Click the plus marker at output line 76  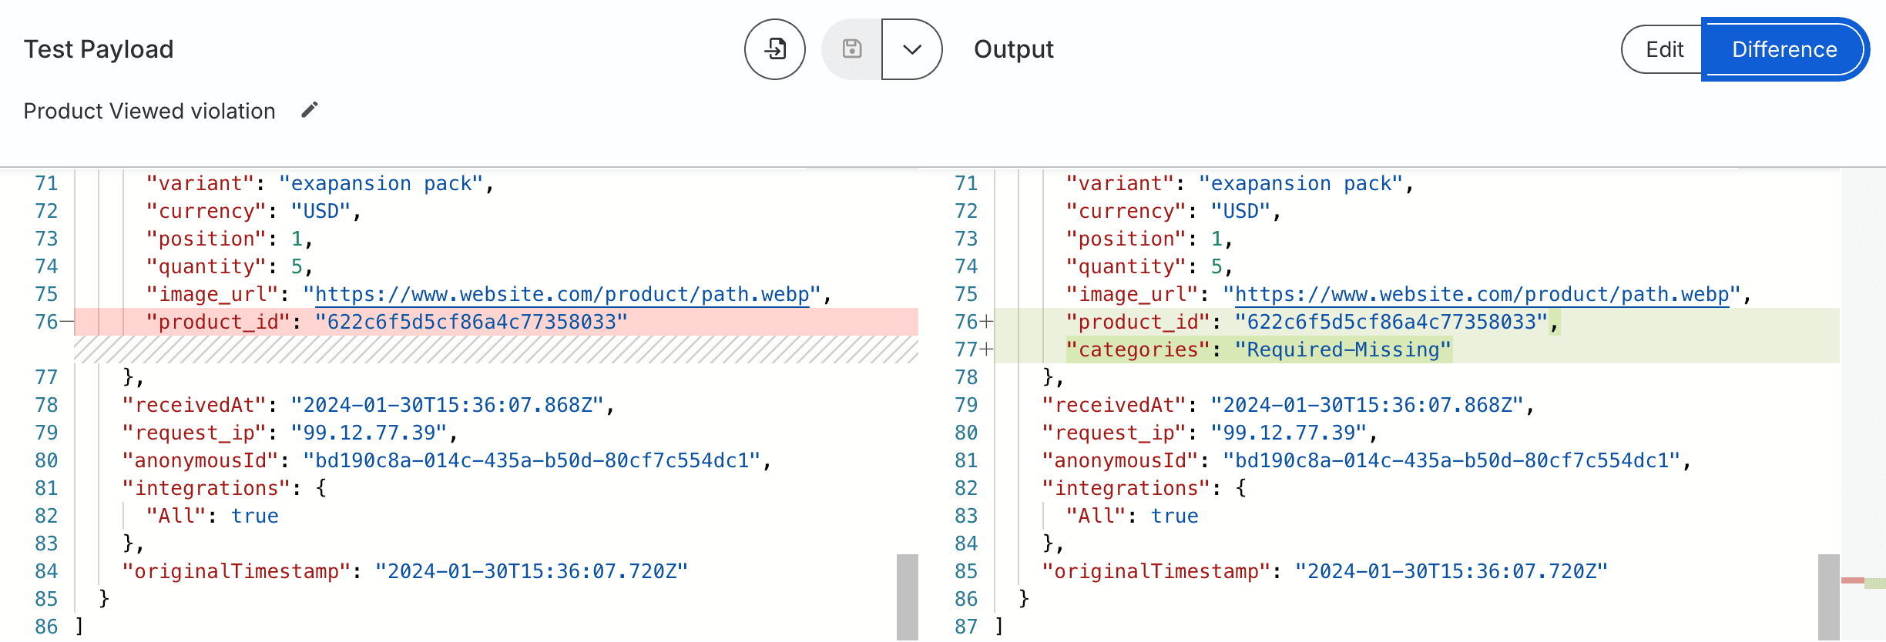(986, 322)
